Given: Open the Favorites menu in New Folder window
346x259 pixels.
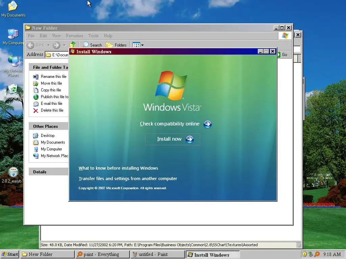Looking at the screenshot, I should 74,36.
